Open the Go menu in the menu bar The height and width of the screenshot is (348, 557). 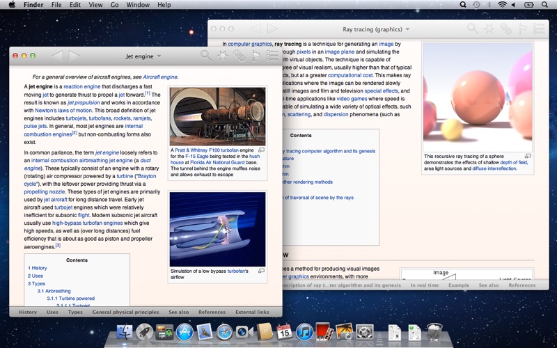[x=114, y=5]
